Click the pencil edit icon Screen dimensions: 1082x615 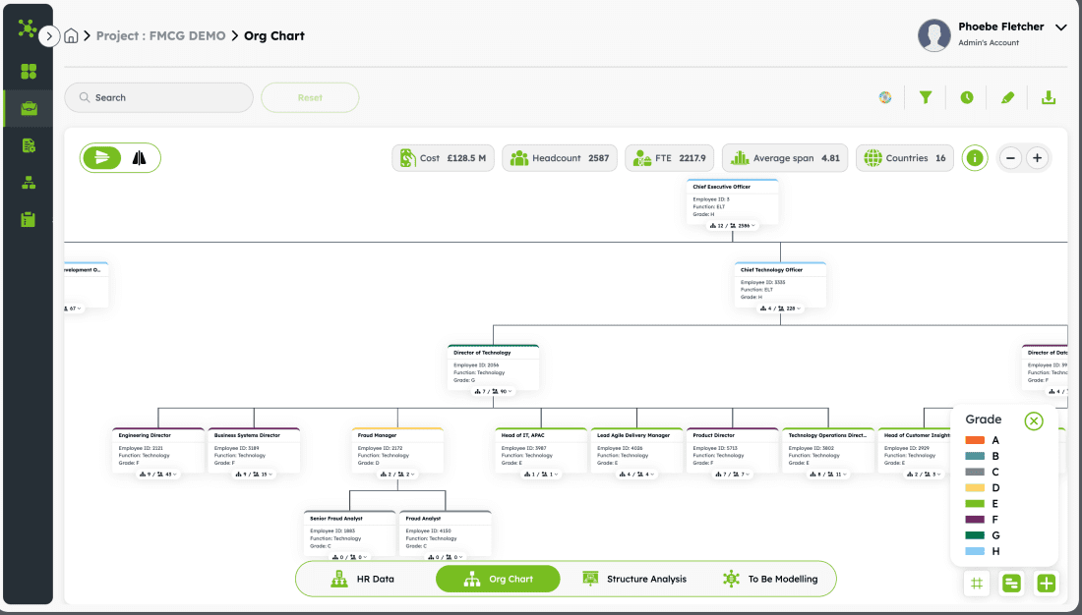click(1007, 97)
